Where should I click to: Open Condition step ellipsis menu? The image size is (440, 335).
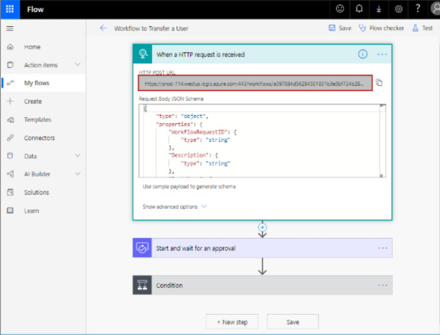pyautogui.click(x=383, y=285)
